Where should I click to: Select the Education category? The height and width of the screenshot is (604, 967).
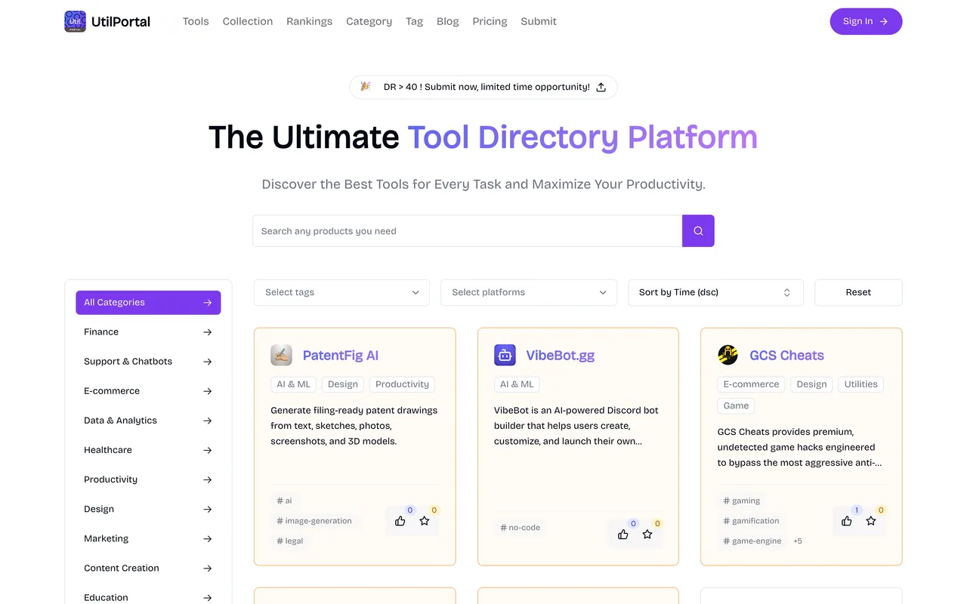click(148, 596)
